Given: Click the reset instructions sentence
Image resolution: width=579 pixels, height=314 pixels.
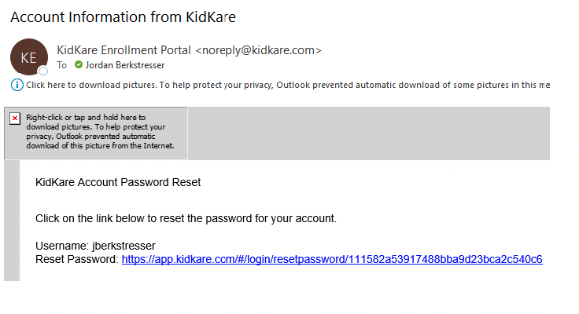Looking at the screenshot, I should (x=186, y=218).
